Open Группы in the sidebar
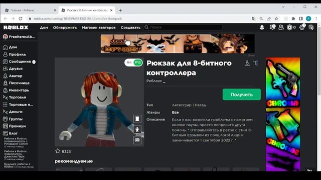321x180 pixels. pyautogui.click(x=16, y=119)
